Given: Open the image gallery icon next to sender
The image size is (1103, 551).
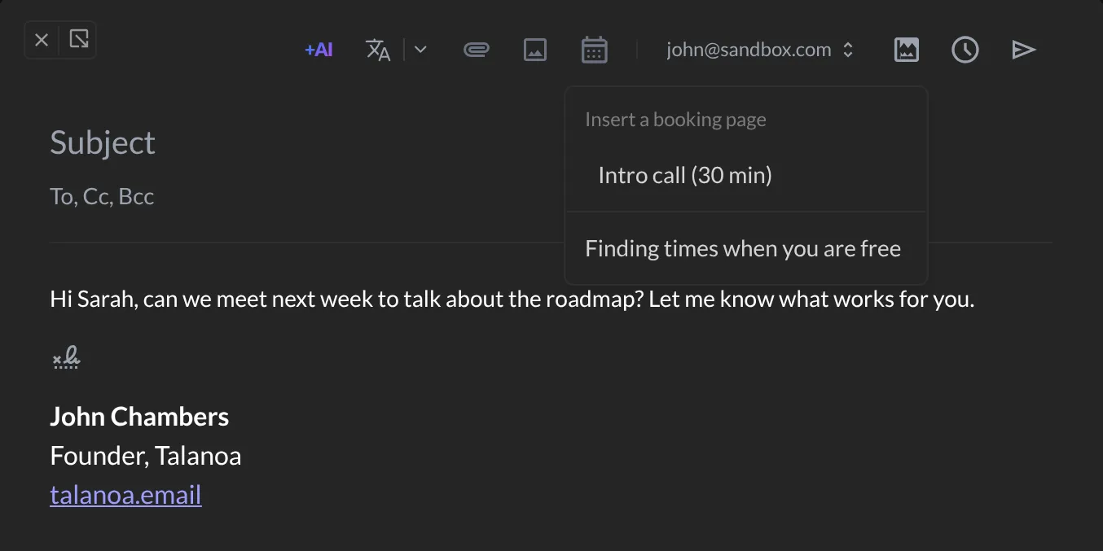Looking at the screenshot, I should point(906,50).
